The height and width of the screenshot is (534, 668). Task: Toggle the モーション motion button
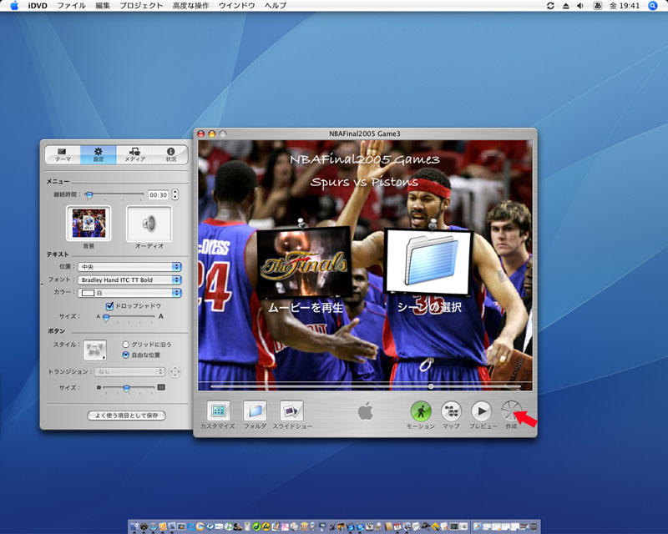pos(421,411)
